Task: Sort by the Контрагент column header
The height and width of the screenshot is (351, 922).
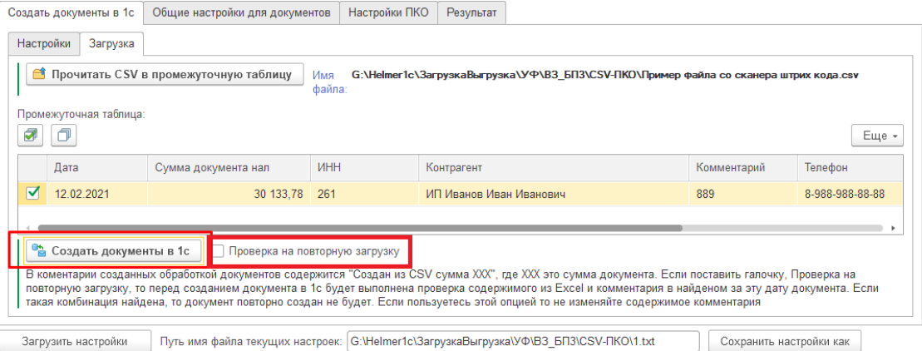Action: 553,168
